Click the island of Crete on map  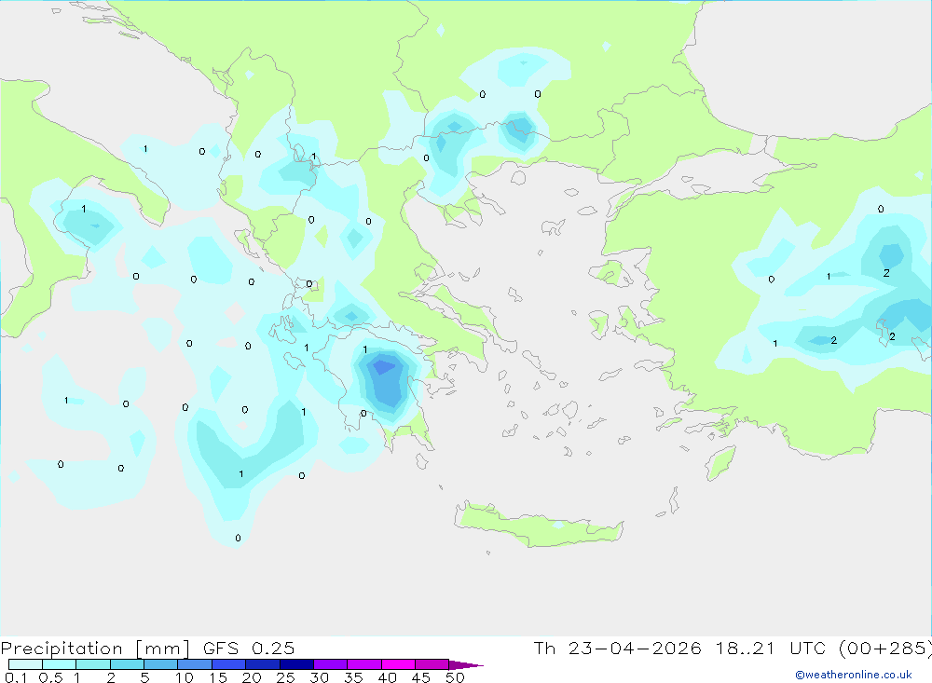(539, 526)
